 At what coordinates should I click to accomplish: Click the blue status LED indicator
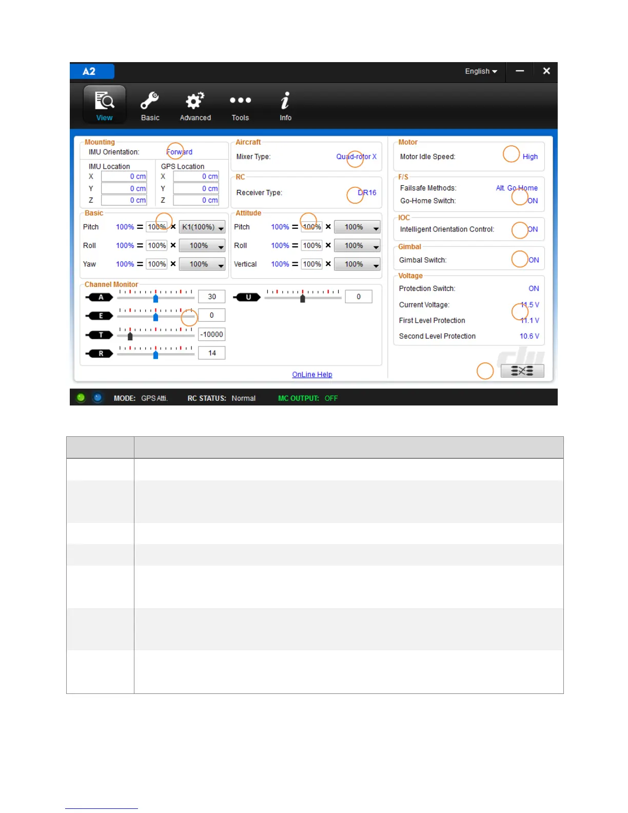coord(97,397)
